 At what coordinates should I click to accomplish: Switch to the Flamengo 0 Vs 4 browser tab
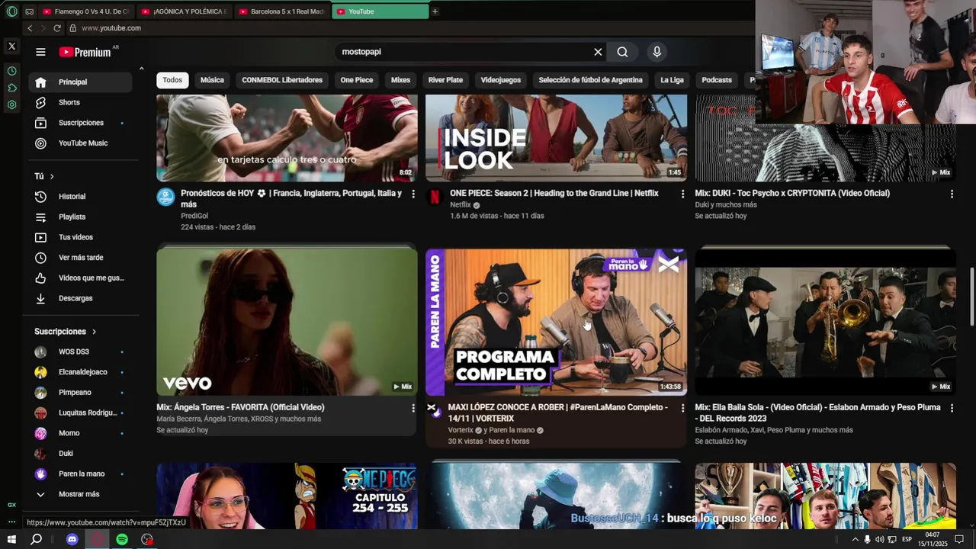coord(85,11)
